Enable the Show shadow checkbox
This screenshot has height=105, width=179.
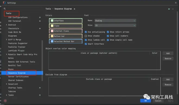click(86, 36)
